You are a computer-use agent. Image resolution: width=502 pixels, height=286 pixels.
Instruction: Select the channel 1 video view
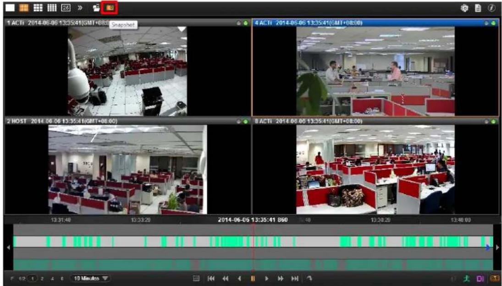tap(127, 71)
